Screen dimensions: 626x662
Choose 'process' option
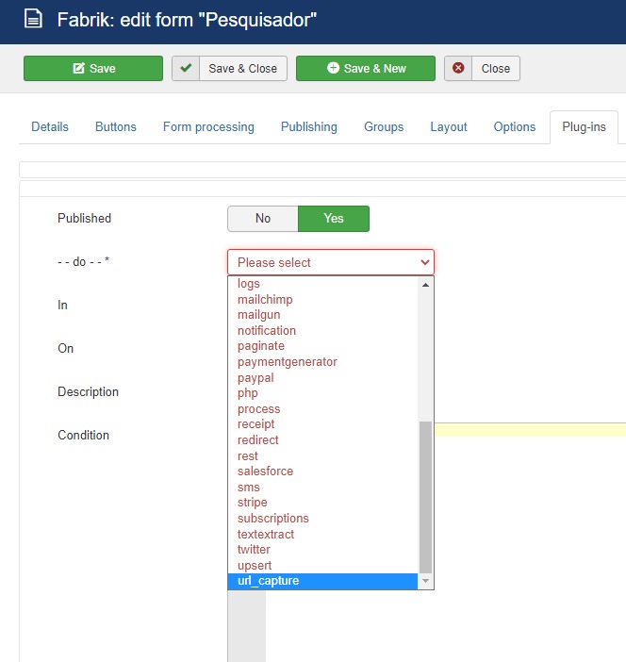click(323, 408)
